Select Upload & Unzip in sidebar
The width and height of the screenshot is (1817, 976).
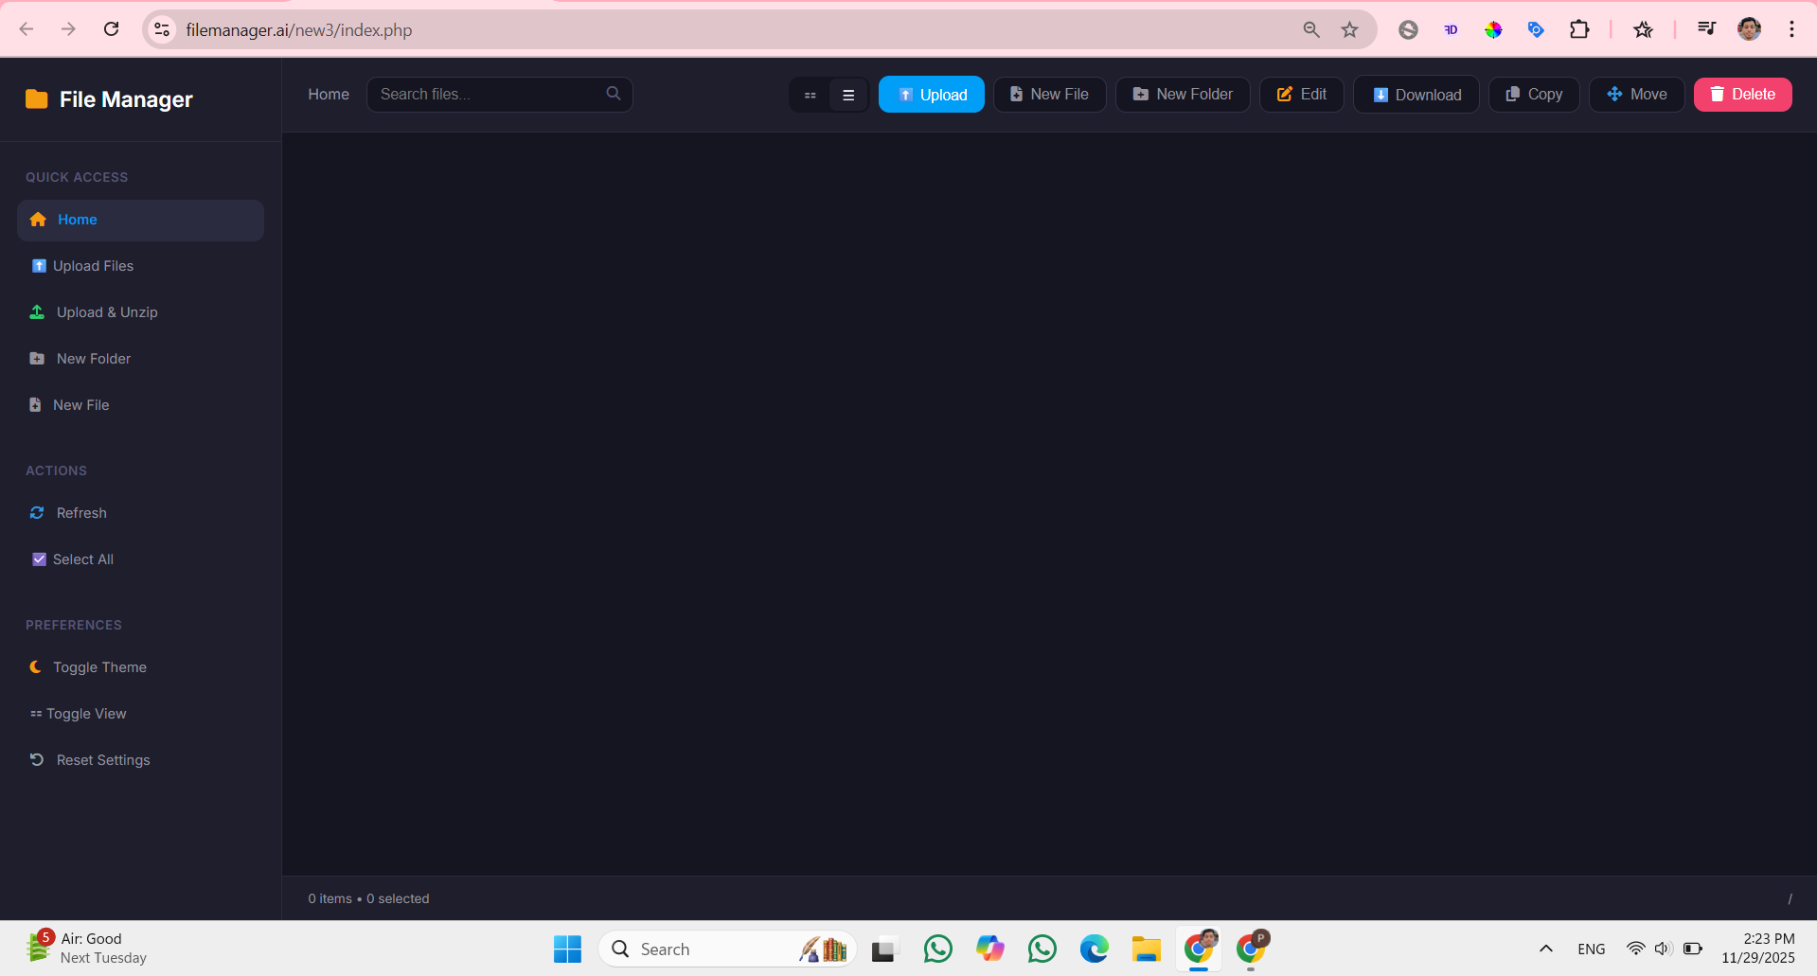point(106,312)
